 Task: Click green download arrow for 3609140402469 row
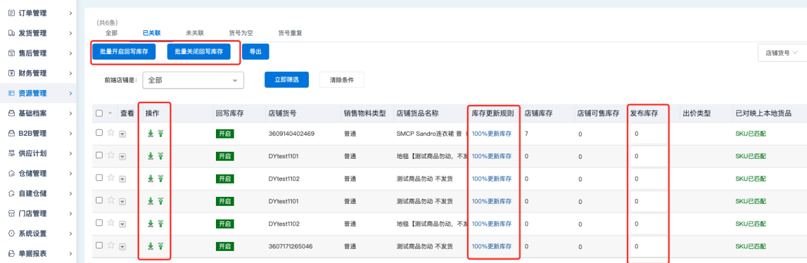click(x=150, y=133)
